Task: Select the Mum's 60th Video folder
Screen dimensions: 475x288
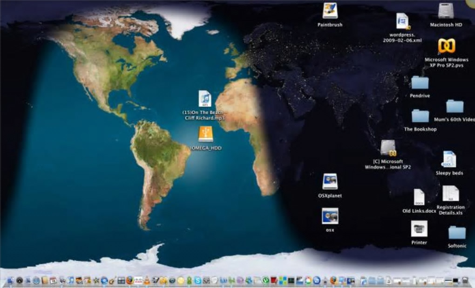Action: 455,106
